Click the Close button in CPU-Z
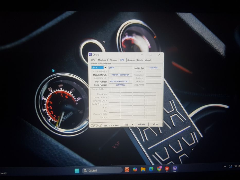The width and height of the screenshot is (240, 180). click(156, 124)
